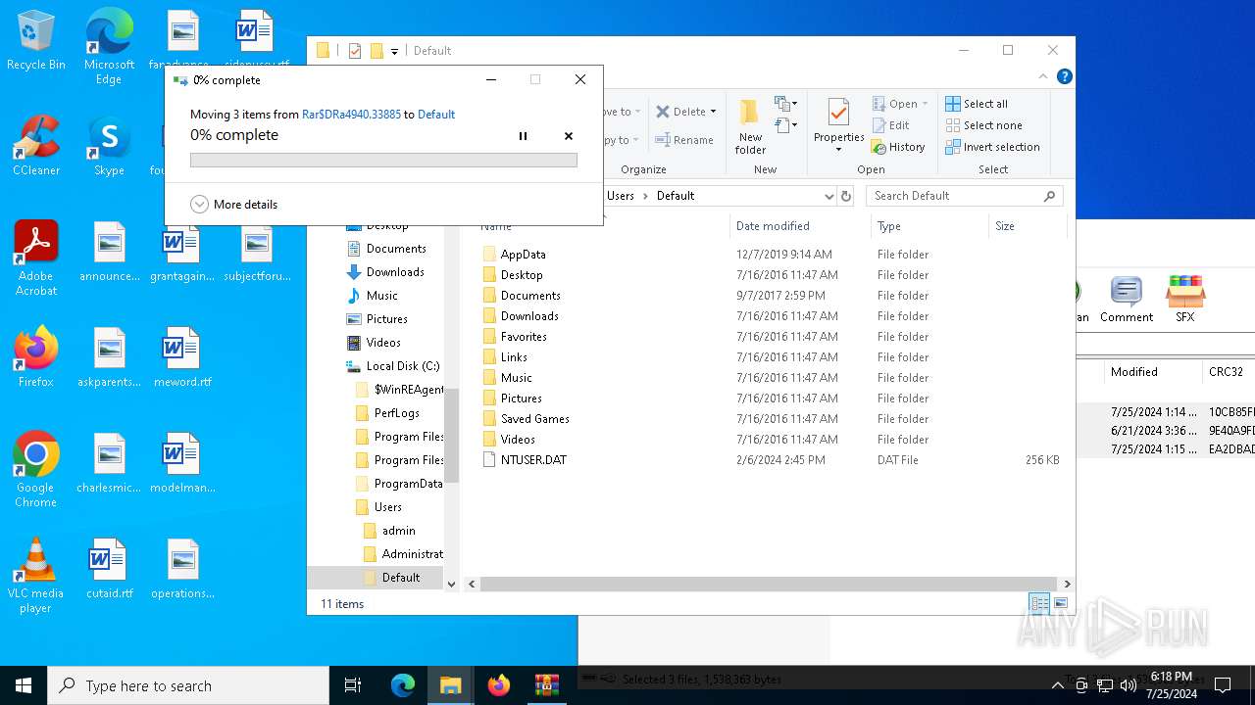
Task: Sort by Size column header
Action: click(1026, 226)
